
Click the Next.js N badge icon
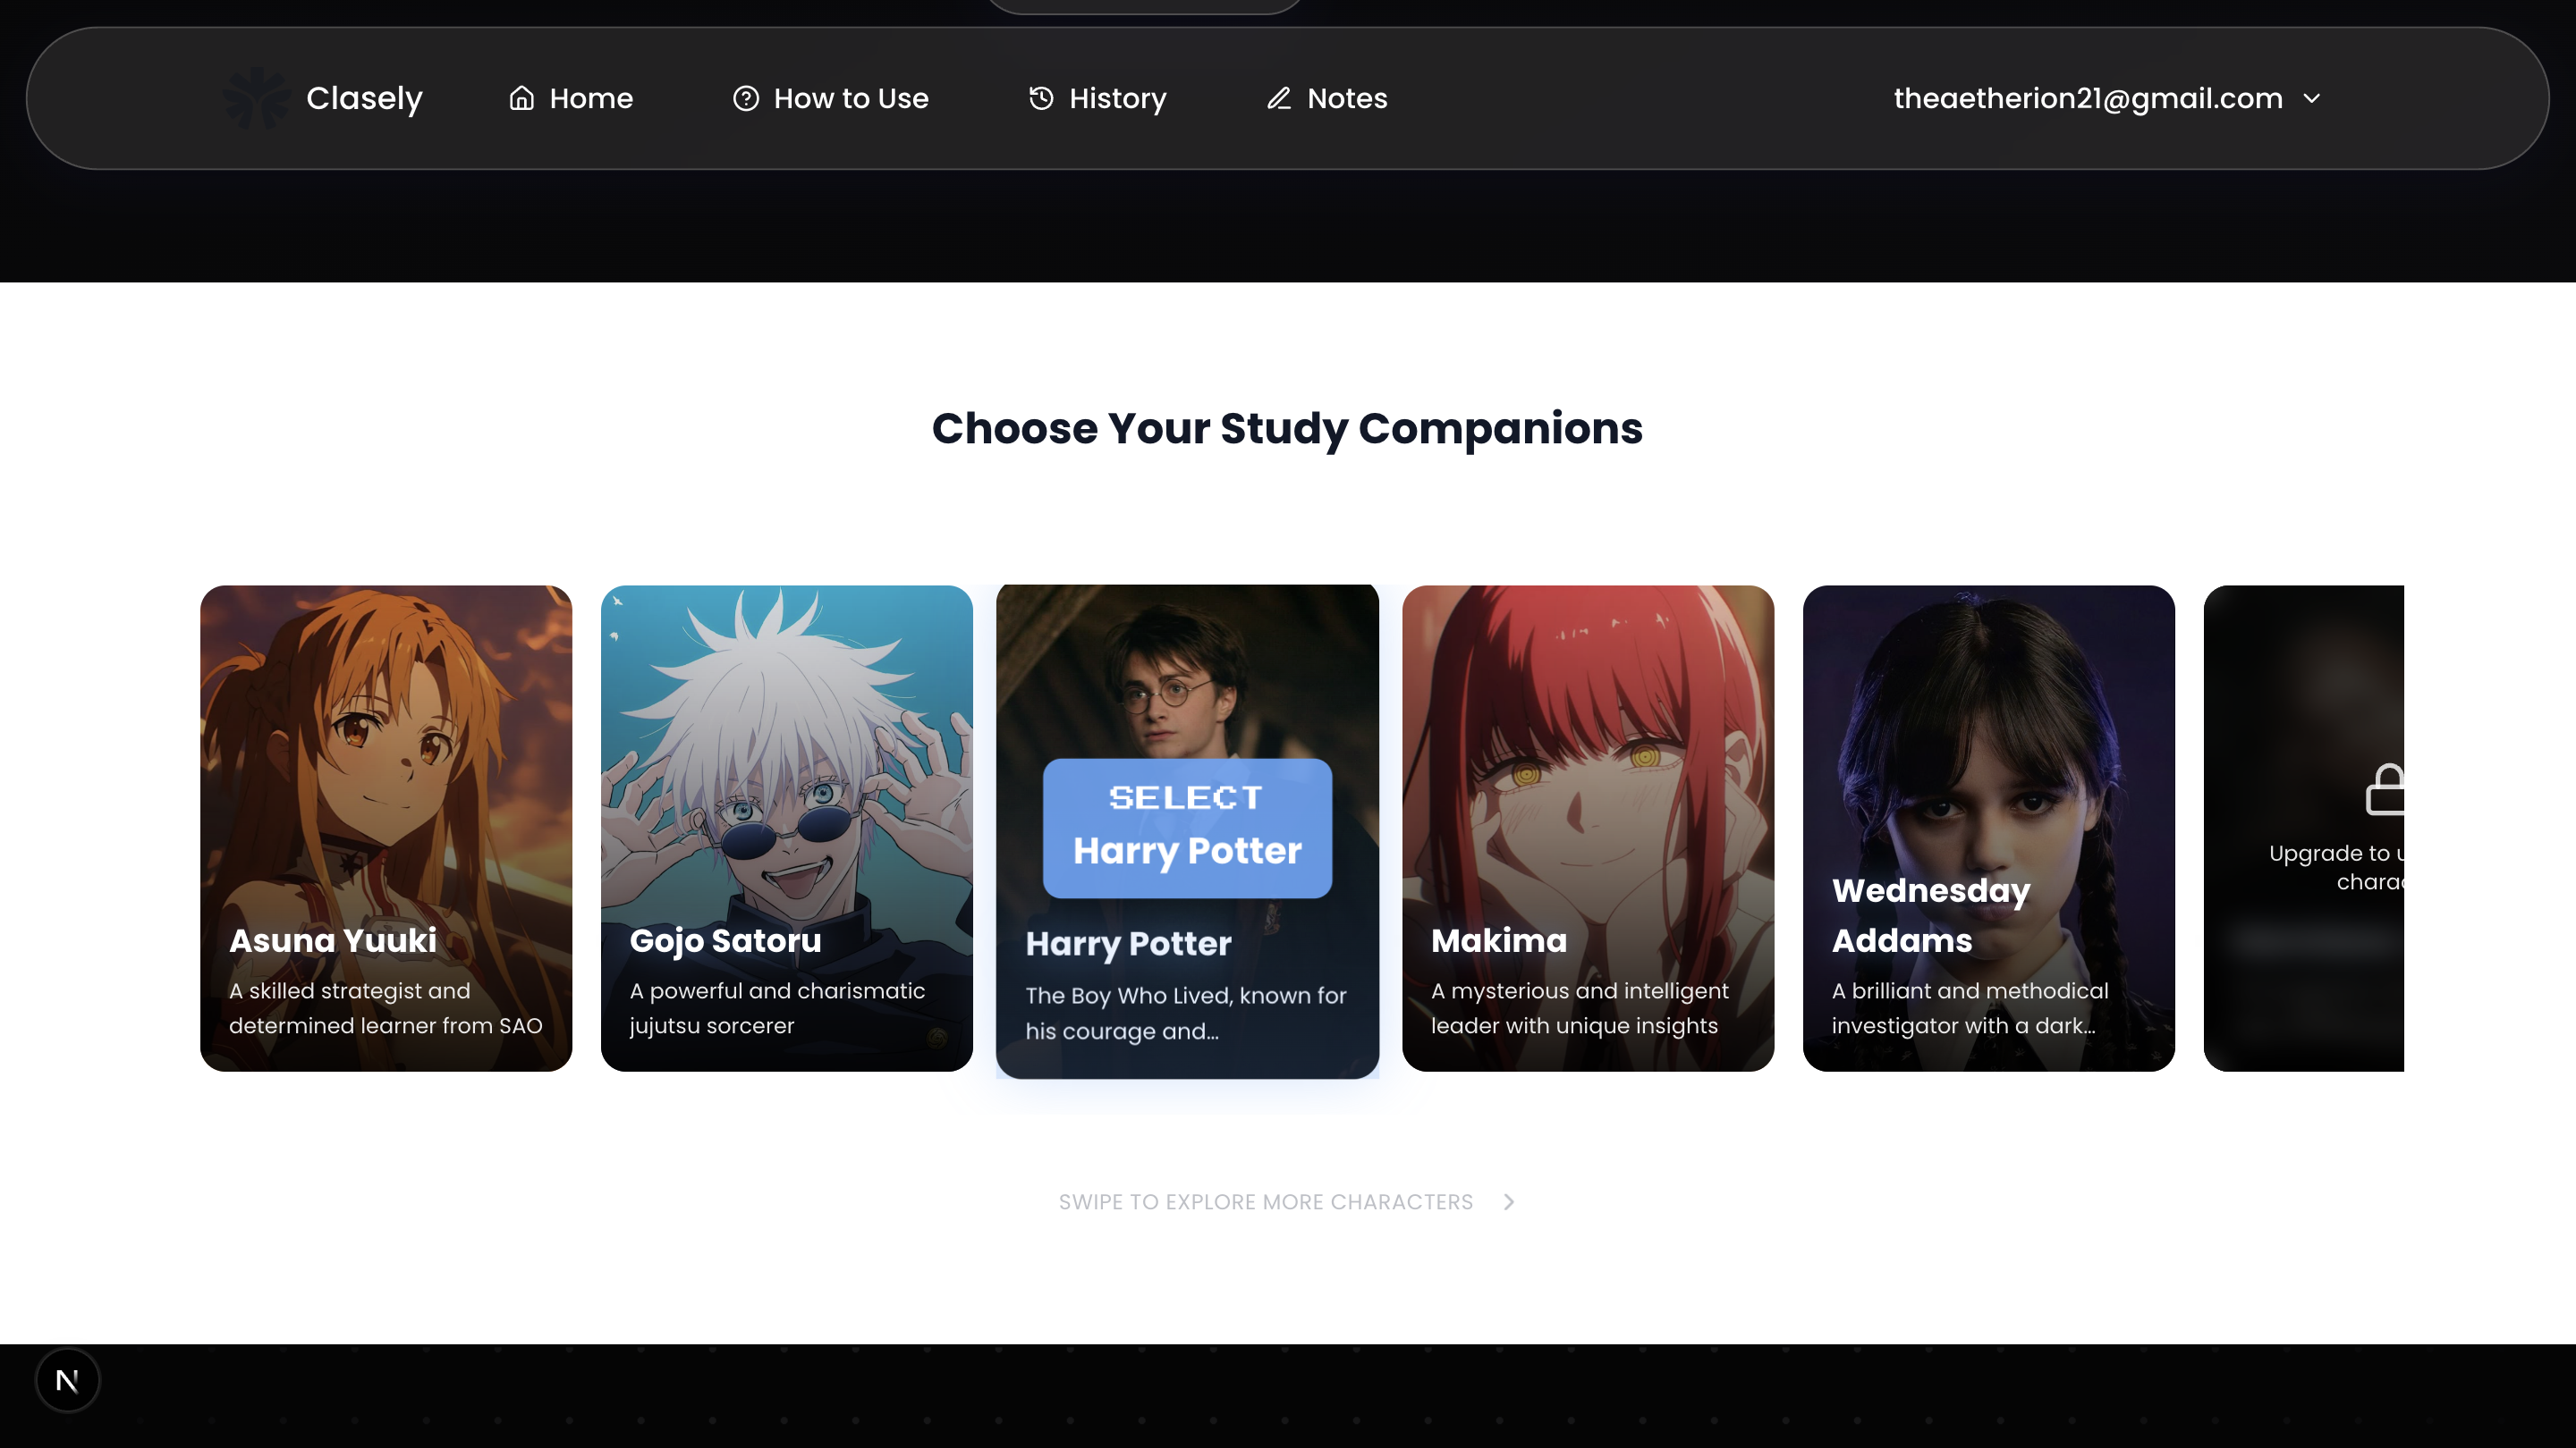67,1380
